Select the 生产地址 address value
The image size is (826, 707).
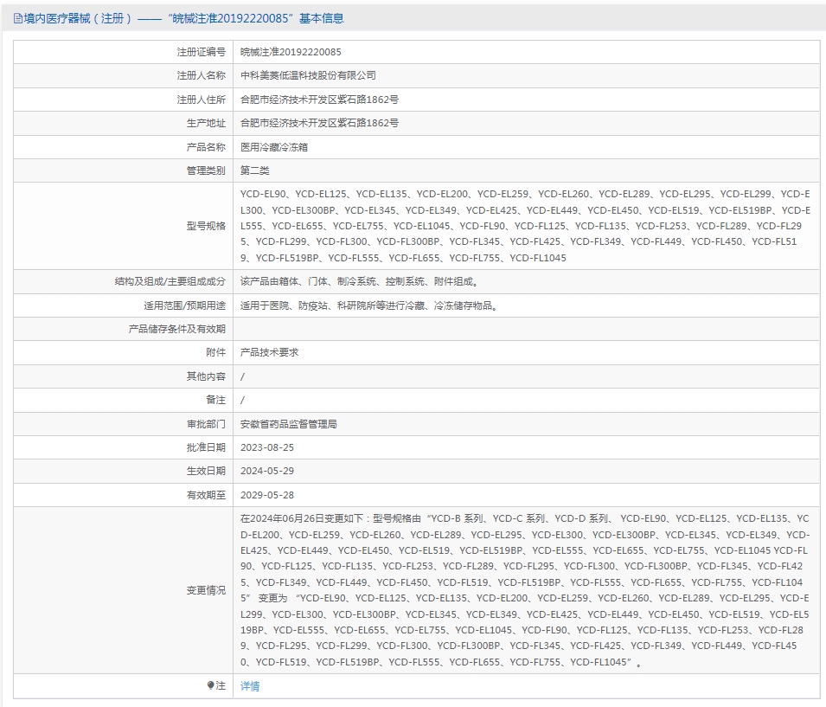319,123
